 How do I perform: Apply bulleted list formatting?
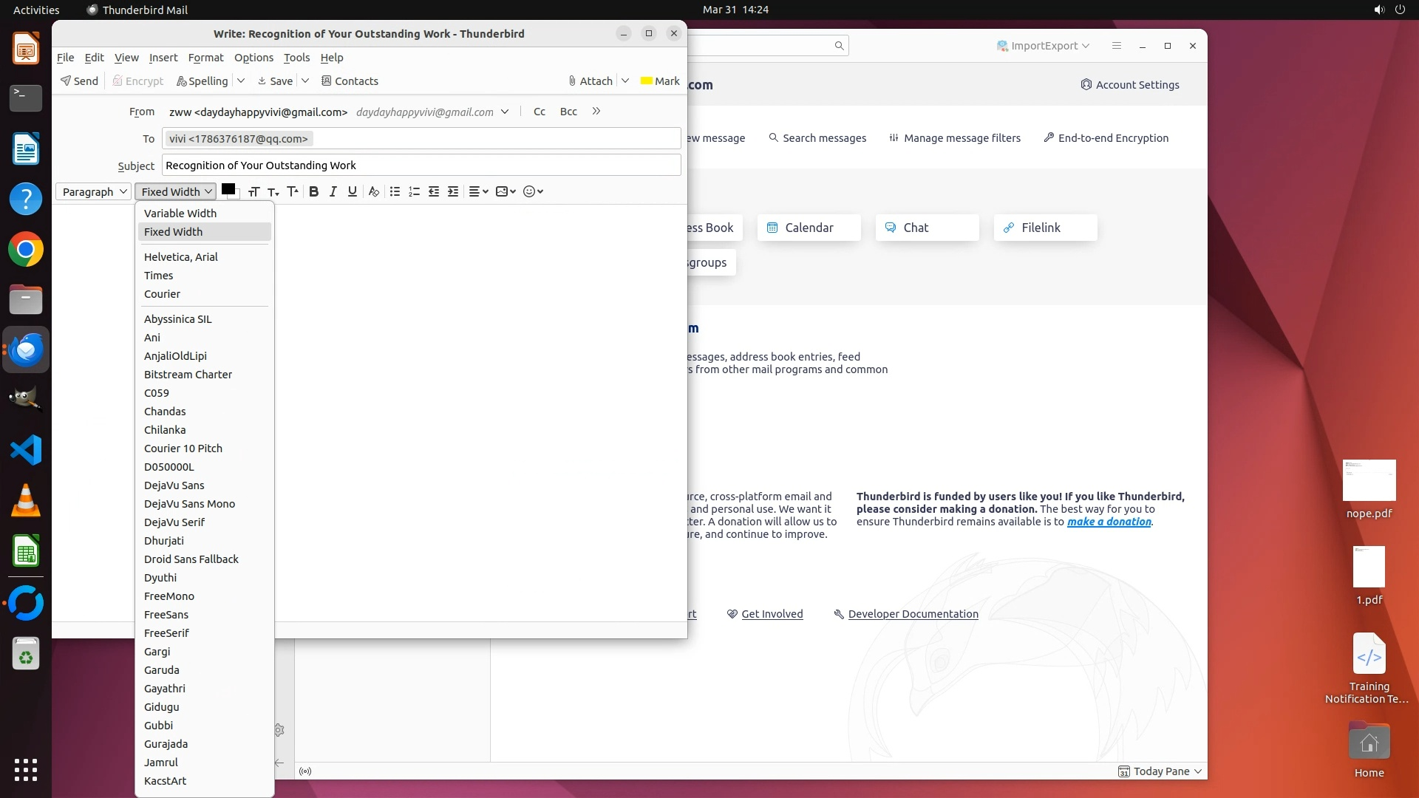395,191
